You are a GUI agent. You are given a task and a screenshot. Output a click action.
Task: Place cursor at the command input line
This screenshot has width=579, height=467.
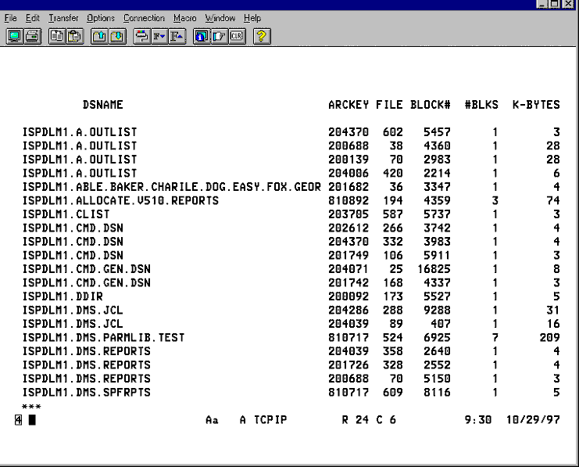(x=32, y=420)
